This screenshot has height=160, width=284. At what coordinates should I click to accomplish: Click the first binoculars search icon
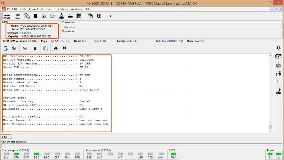tap(56, 48)
